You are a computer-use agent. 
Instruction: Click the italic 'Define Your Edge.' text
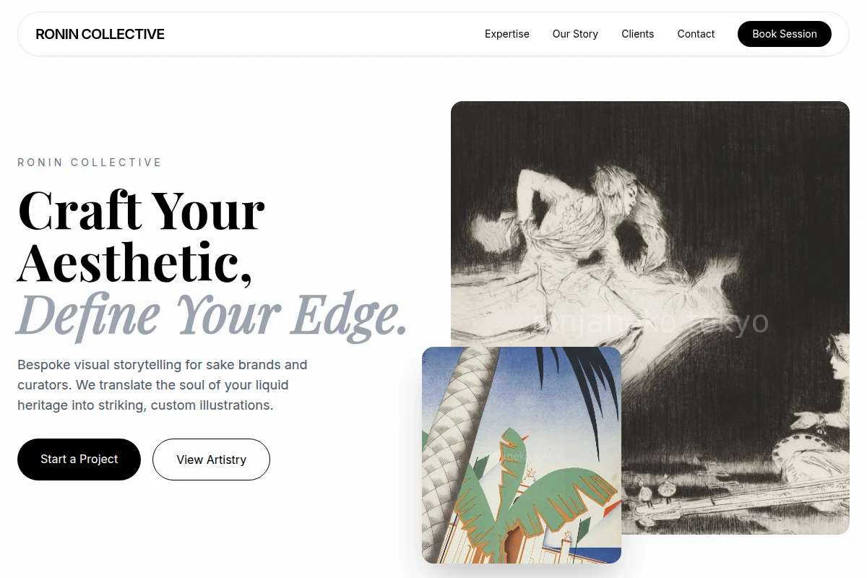coord(212,315)
